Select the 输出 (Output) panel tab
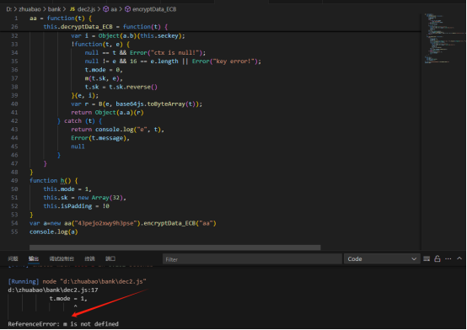The image size is (467, 330). tap(34, 258)
